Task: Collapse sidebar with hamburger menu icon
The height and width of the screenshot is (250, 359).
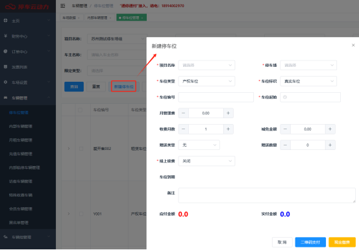Action: click(63, 6)
